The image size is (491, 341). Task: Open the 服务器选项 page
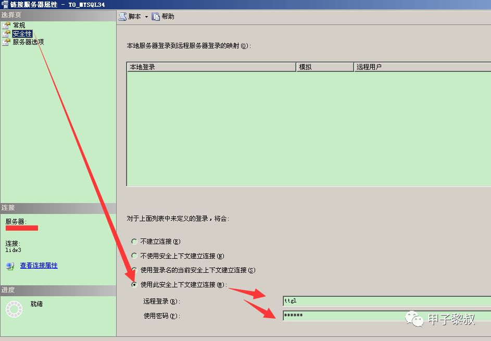click(28, 42)
